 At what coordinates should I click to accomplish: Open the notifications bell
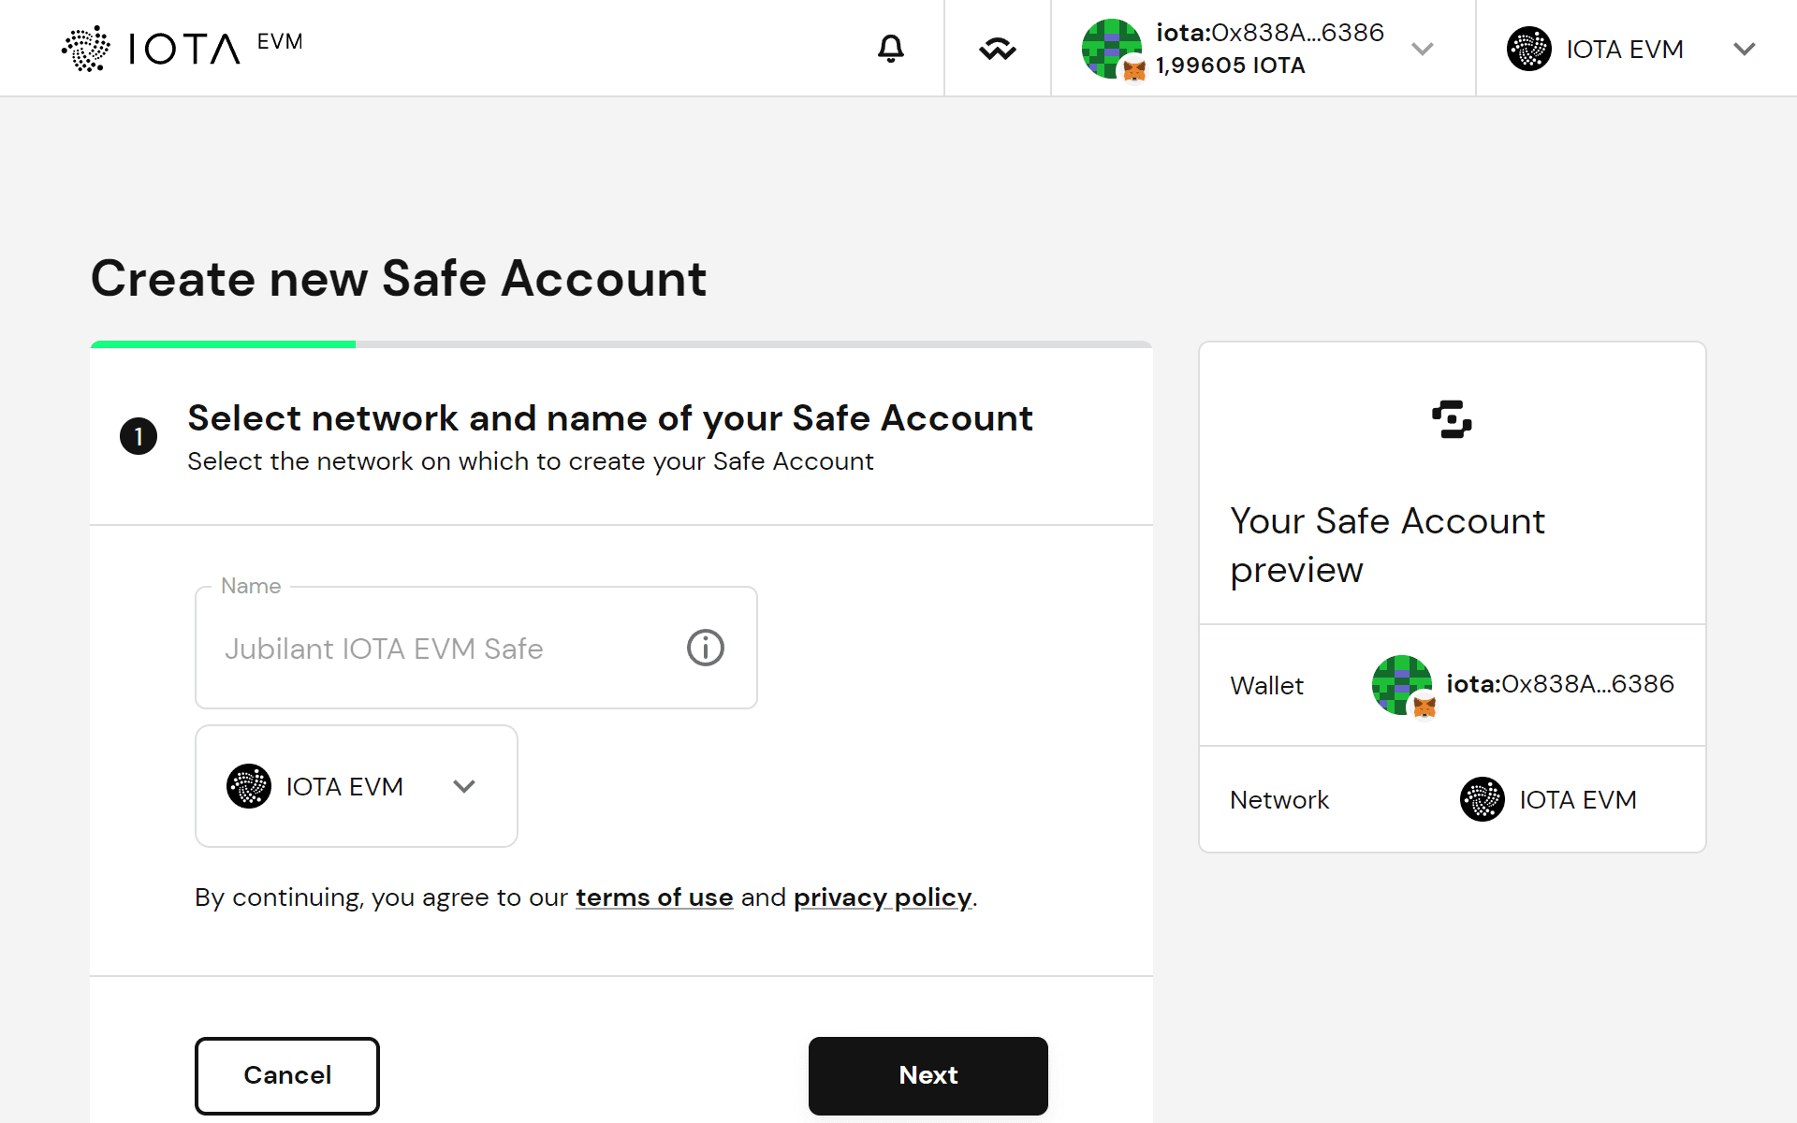coord(890,48)
